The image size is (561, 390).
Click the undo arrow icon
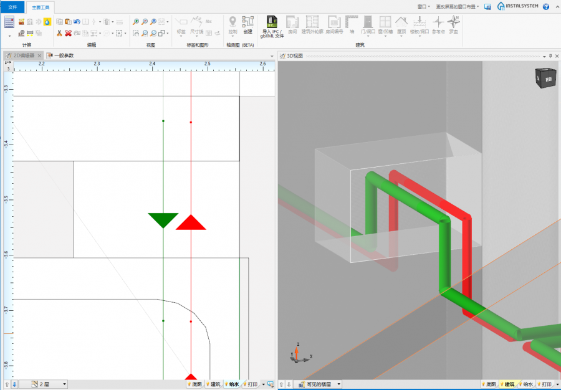click(x=77, y=22)
